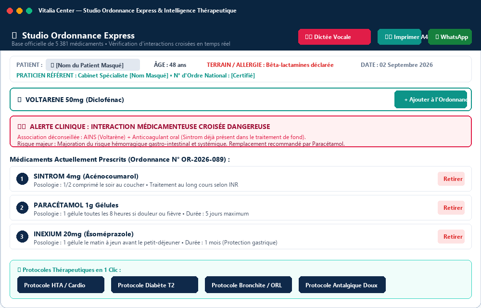Click the orange minimize window button

(19, 11)
